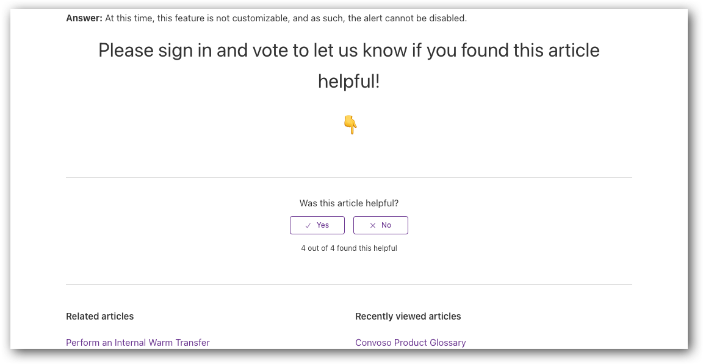The height and width of the screenshot is (364, 703).
Task: Vote Yes that the article was helpful
Action: [317, 225]
